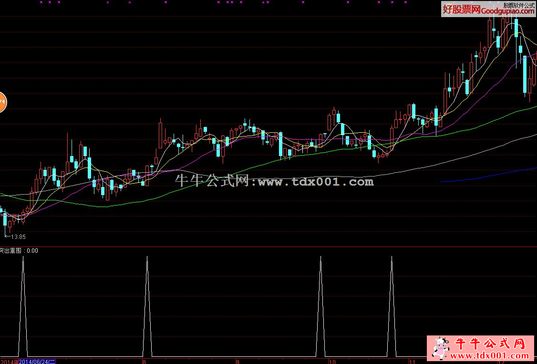Jump to month 8 marker on time axis
Screen dimensions: 537x364
coord(145,361)
